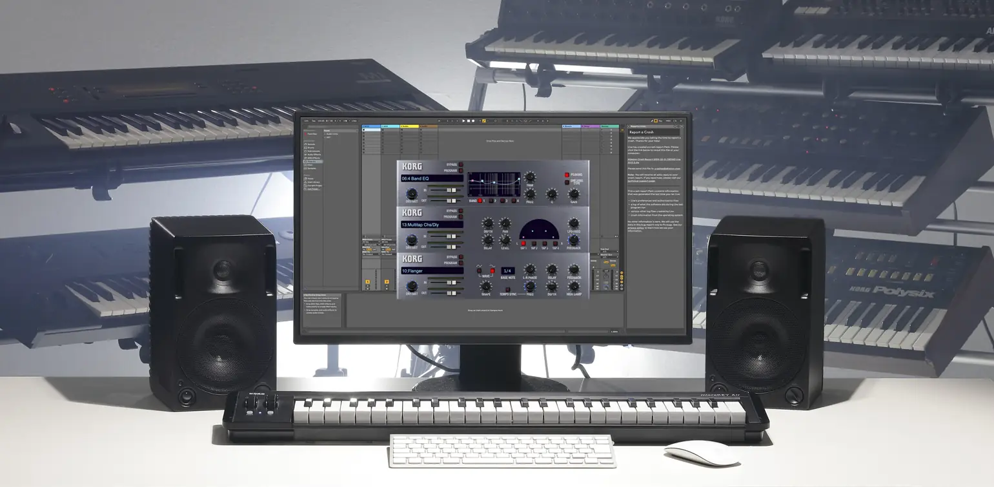
Task: Open the Program list for Flanger
Action: pos(461,263)
